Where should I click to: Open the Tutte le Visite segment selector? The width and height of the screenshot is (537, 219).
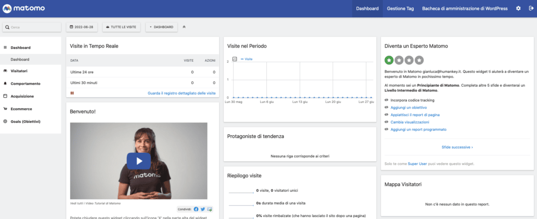121,27
